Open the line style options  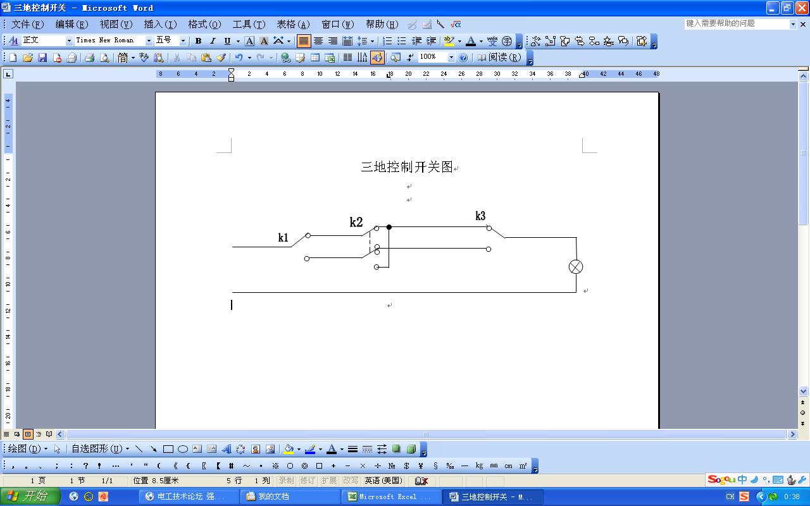(352, 449)
